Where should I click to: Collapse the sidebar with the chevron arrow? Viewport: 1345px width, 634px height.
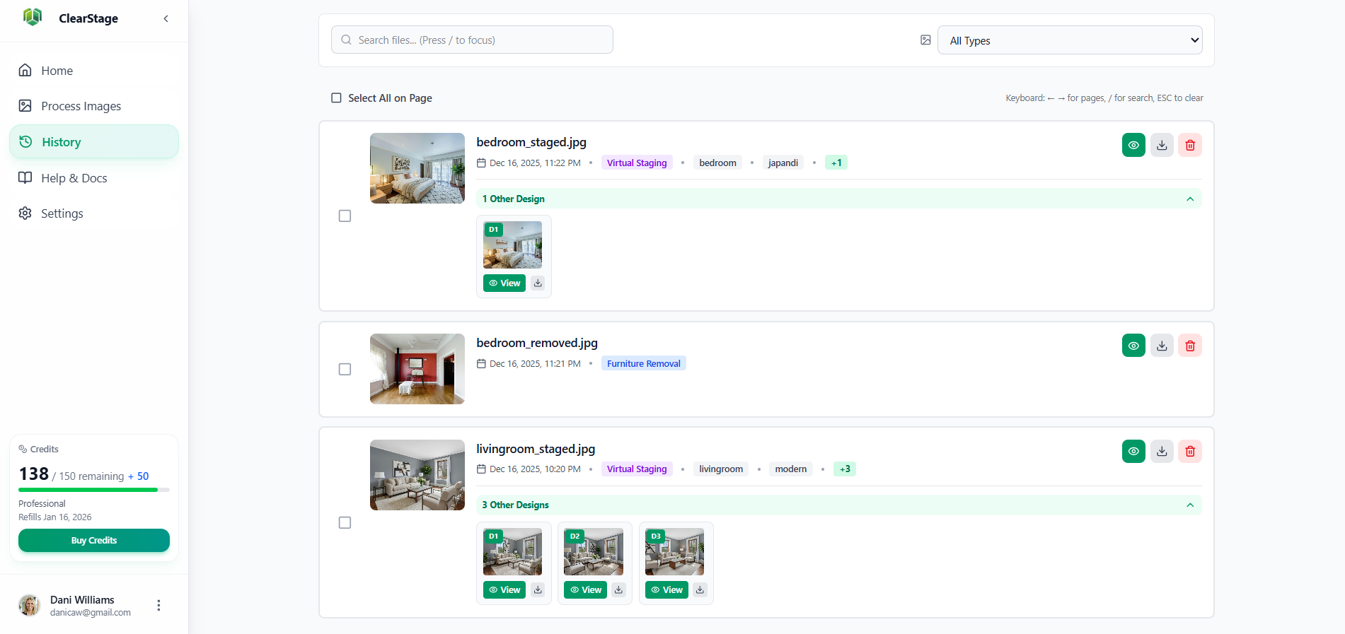coord(166,18)
